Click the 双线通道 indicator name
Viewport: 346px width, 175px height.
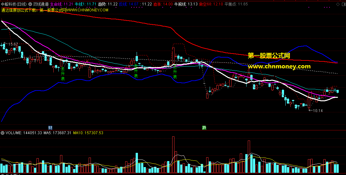(x=41, y=4)
